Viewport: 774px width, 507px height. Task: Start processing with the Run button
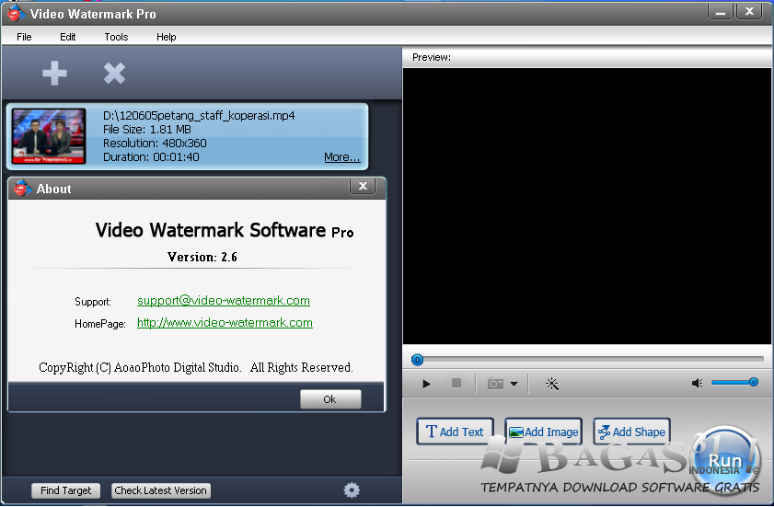point(724,461)
